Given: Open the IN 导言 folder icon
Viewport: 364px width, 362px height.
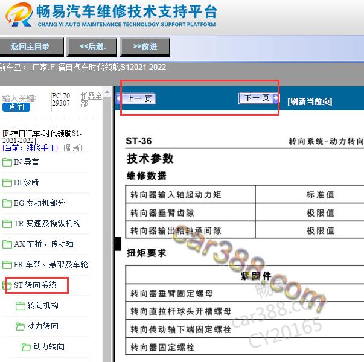Looking at the screenshot, I should tap(7, 162).
